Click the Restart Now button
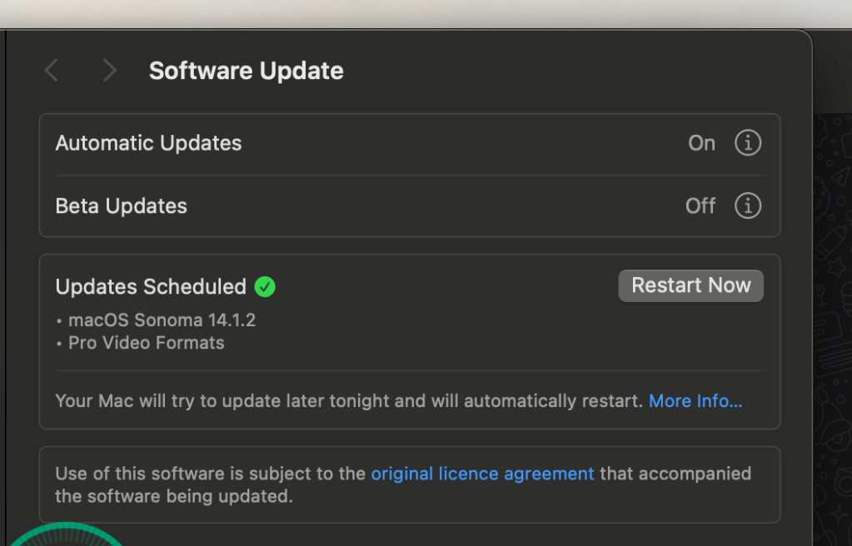 [x=690, y=285]
